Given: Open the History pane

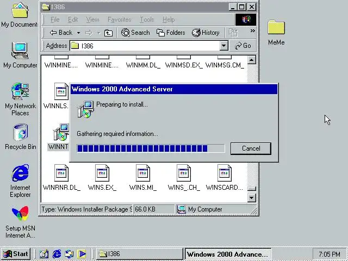Looking at the screenshot, I should pyautogui.click(x=206, y=33).
